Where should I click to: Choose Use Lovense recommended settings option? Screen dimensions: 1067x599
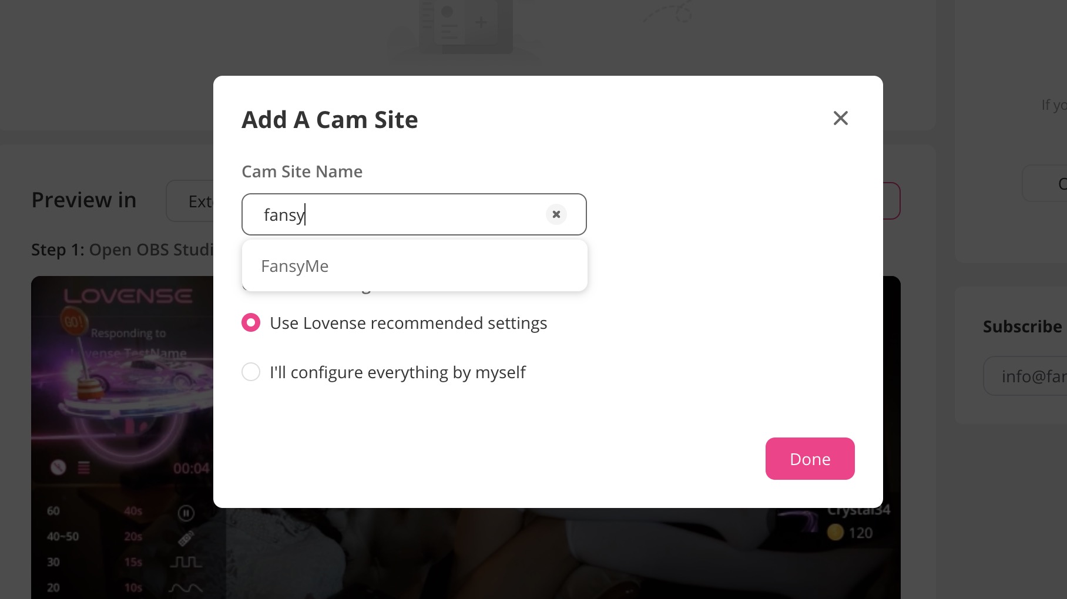point(251,322)
